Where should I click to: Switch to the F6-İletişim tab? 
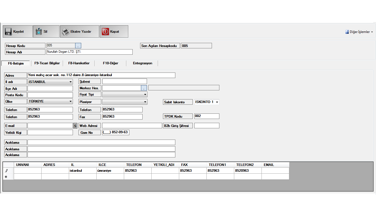pos(16,63)
